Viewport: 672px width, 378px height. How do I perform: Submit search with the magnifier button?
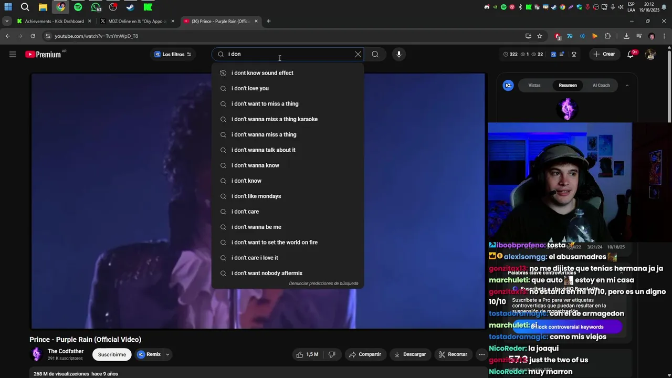click(x=375, y=54)
